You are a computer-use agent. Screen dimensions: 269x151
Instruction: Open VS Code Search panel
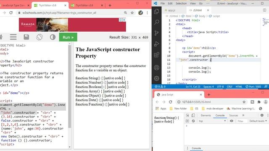click(x=156, y=22)
